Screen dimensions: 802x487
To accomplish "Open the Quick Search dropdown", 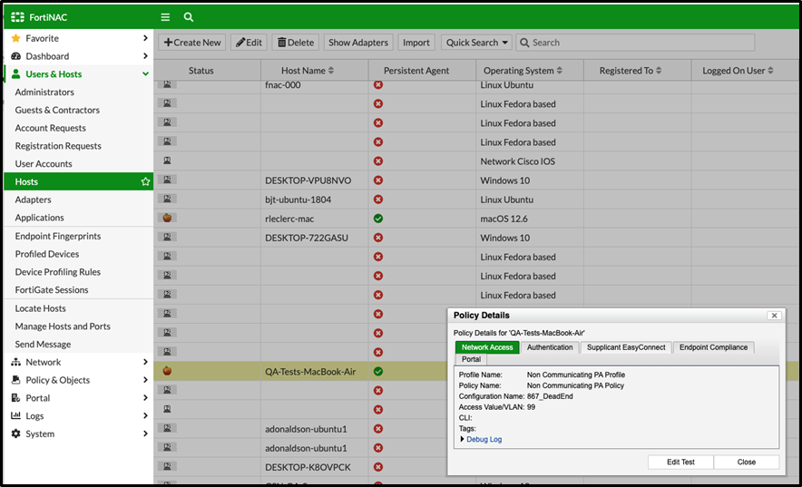I will coord(476,43).
